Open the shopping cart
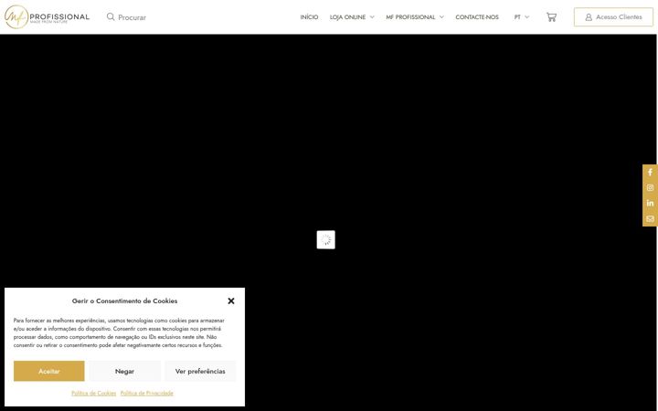The image size is (658, 411). pyautogui.click(x=551, y=17)
